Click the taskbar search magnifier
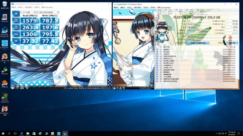Screen dimensions: 243x136 click(9, 133)
